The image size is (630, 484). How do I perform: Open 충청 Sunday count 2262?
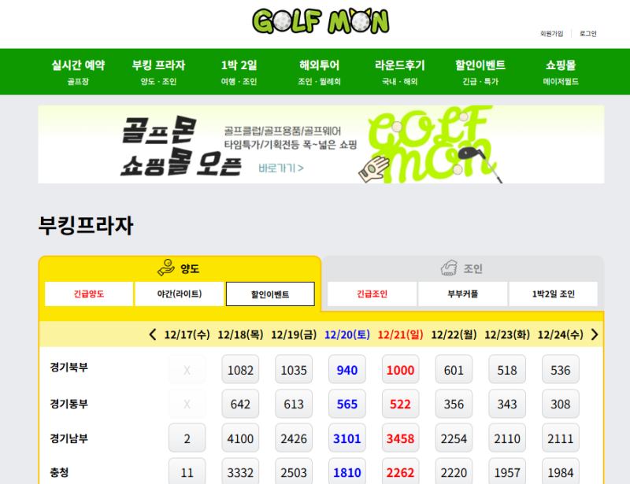click(x=401, y=471)
